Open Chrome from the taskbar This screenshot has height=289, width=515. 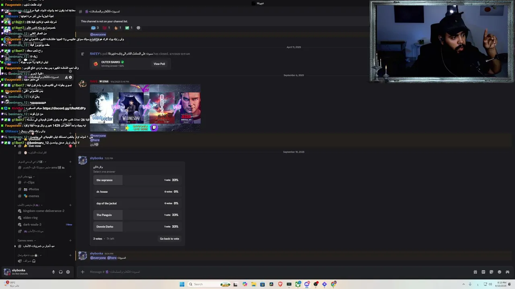pos(334,284)
